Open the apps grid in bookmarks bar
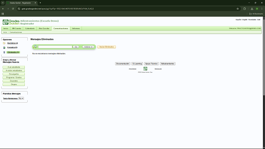Image resolution: width=265 pixels, height=149 pixels. [x=3, y=14]
